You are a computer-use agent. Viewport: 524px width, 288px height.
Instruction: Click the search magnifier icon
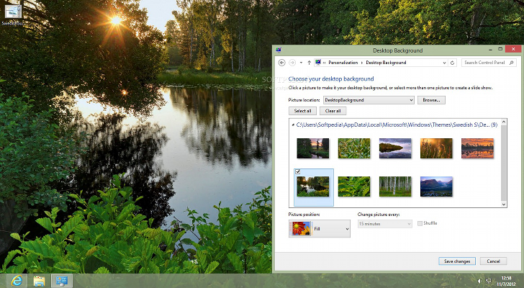(x=512, y=63)
